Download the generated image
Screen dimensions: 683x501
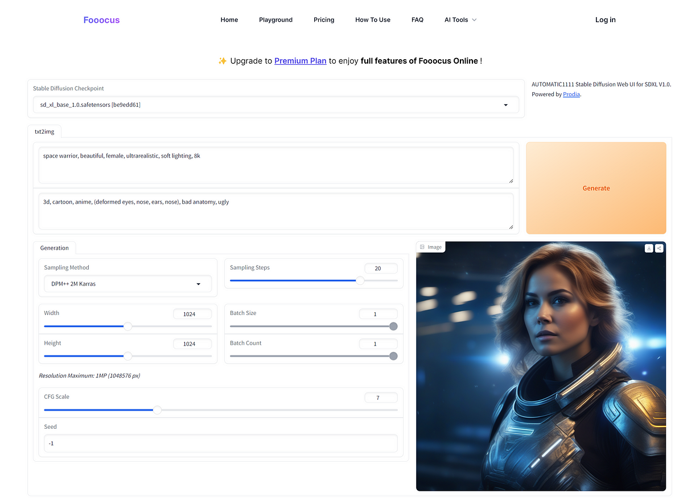pyautogui.click(x=649, y=248)
